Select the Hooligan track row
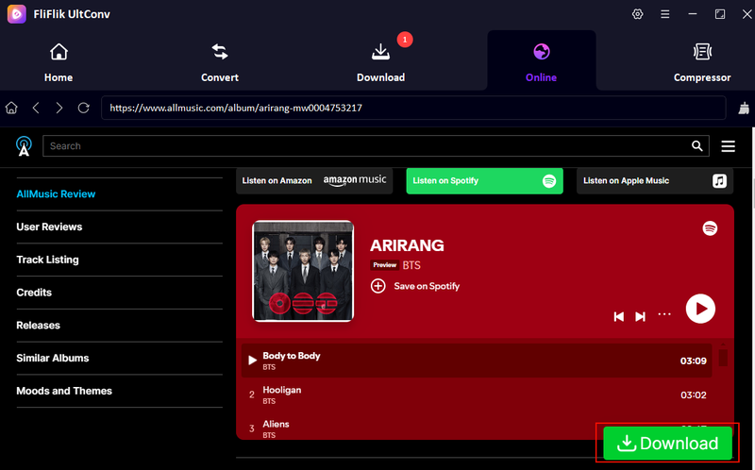Viewport: 755px width, 470px height. 477,394
